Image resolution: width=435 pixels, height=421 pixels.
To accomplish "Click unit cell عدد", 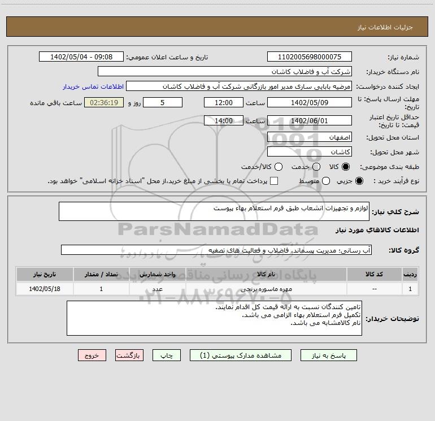I will (157, 289).
